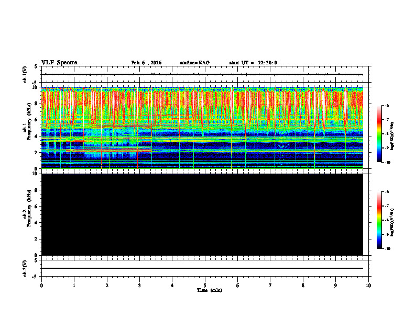Click the log(PSD) label beside the ch.1 colorbar
Screen dimensions: 415x320
(x=392, y=136)
